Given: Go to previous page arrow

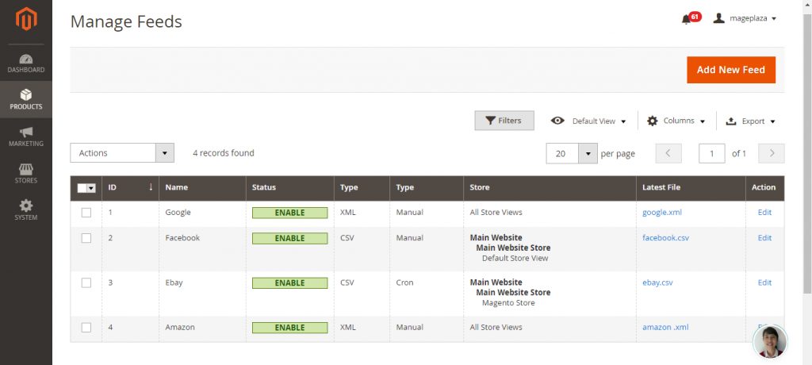Looking at the screenshot, I should (668, 153).
